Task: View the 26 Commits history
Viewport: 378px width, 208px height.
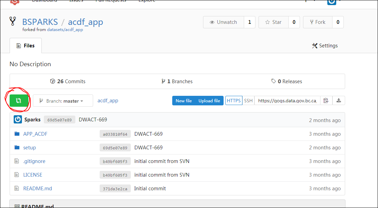Action: 68,81
